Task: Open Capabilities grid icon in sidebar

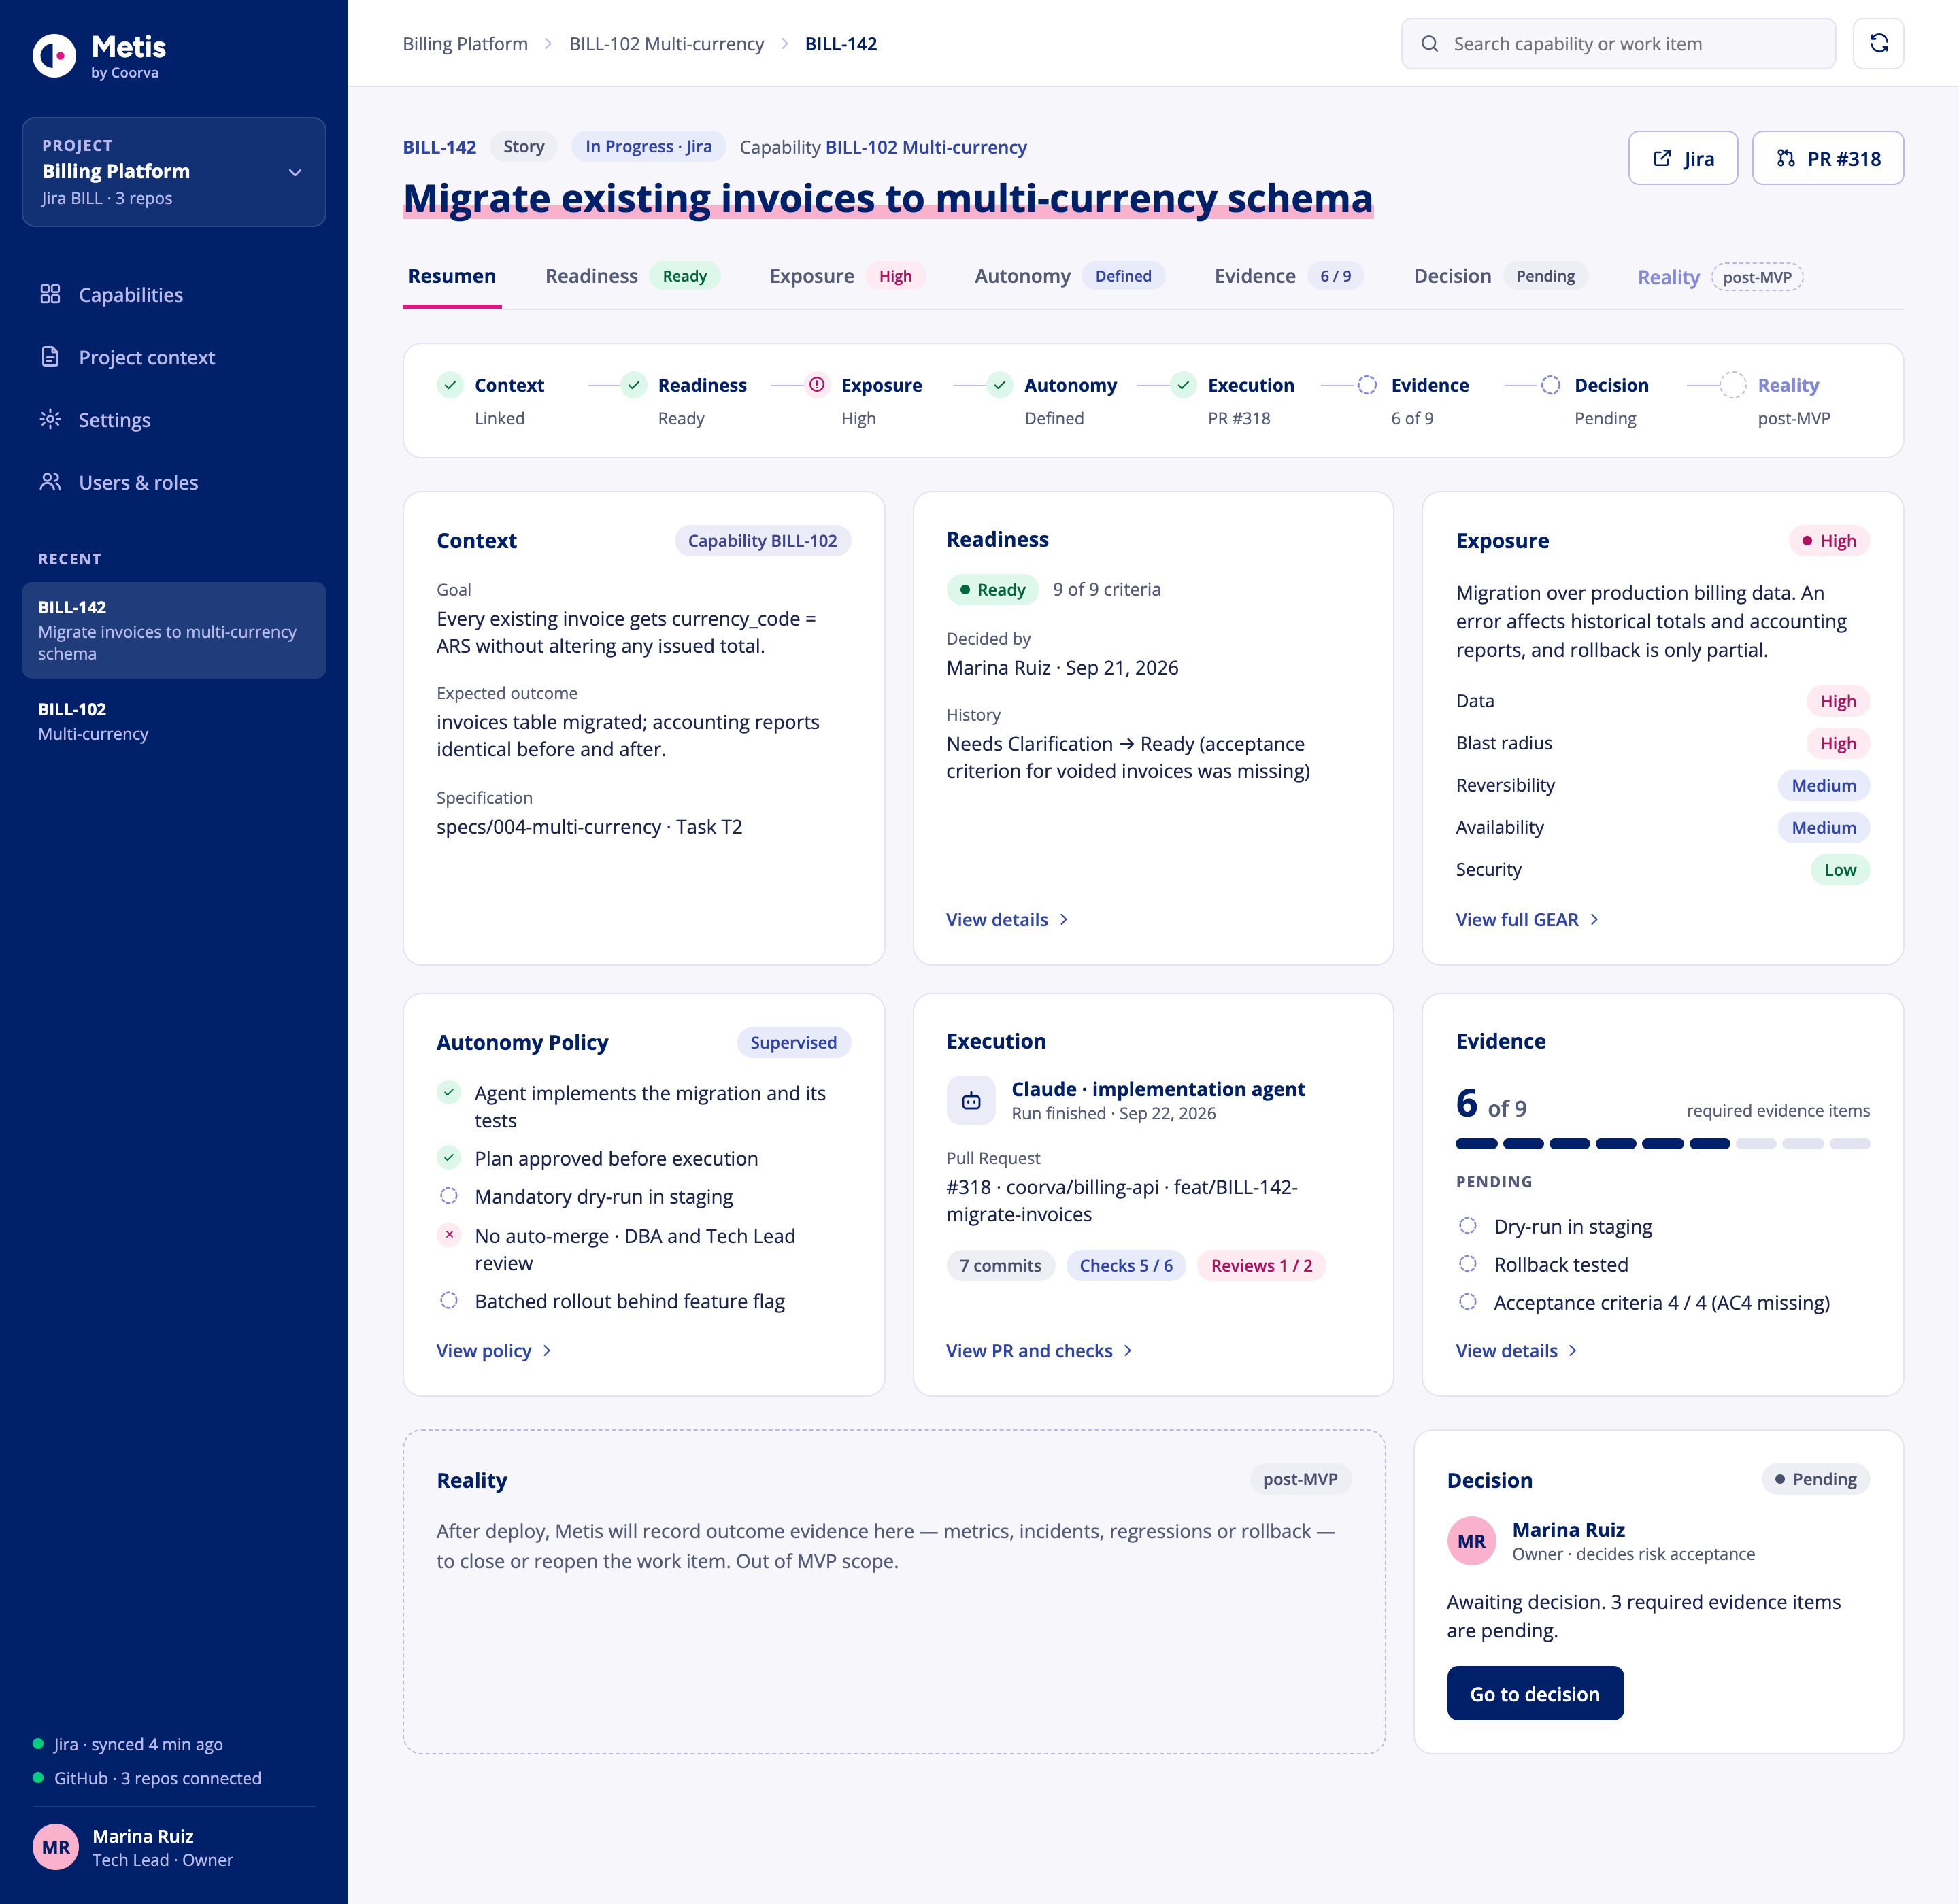Action: pyautogui.click(x=50, y=294)
